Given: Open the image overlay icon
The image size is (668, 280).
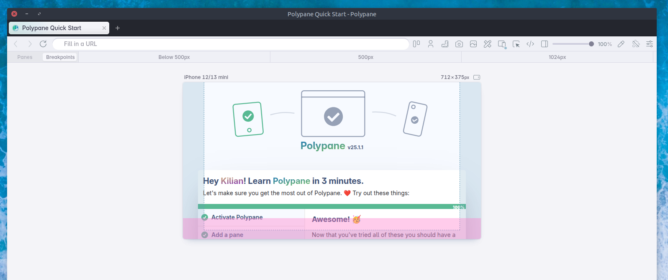Looking at the screenshot, I should point(473,44).
